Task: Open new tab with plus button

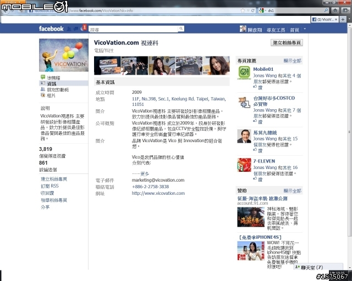Action: click(x=343, y=20)
